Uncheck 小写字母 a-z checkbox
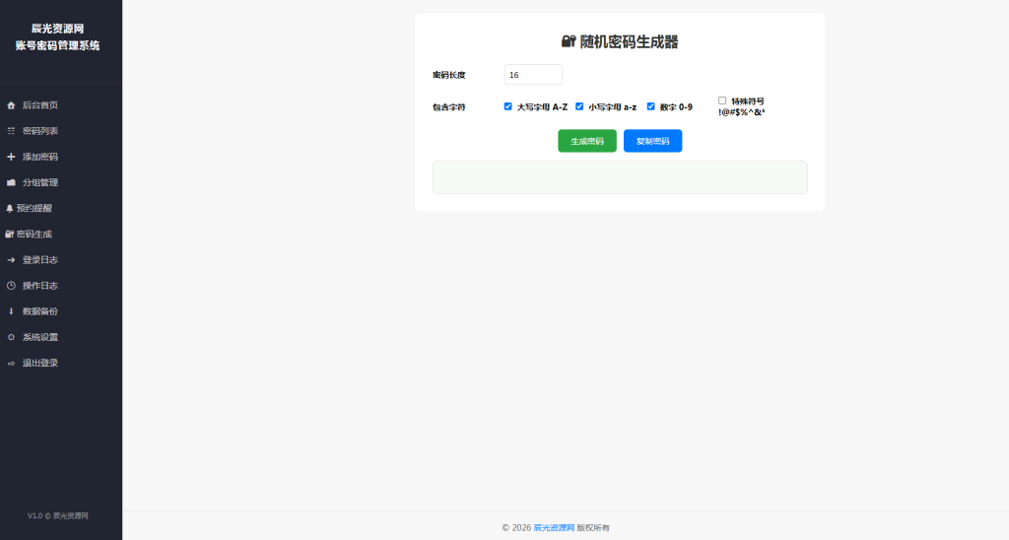 tap(579, 106)
